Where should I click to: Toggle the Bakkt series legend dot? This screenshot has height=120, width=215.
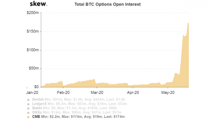tap(28, 108)
